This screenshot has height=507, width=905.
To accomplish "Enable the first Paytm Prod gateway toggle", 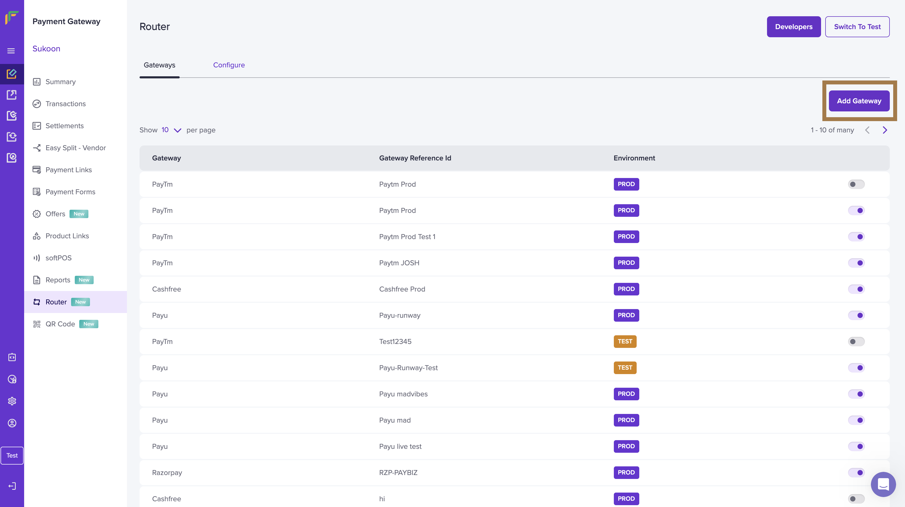I will [856, 184].
